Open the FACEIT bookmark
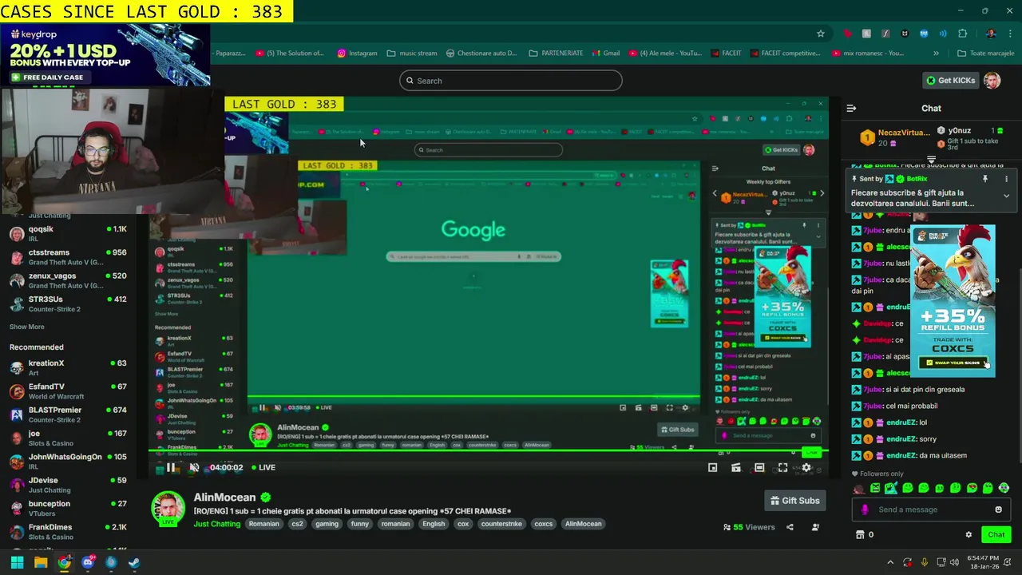The image size is (1022, 575). click(x=726, y=54)
